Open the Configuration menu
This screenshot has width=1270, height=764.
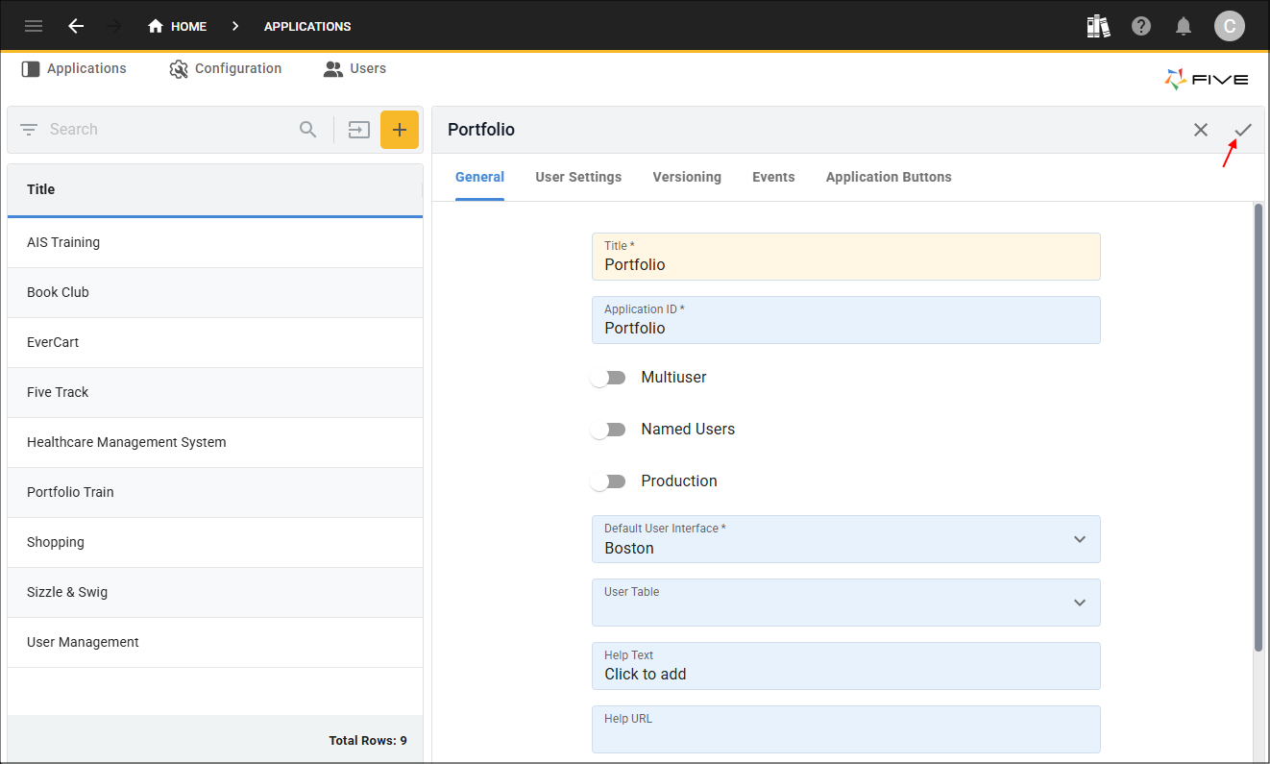(x=226, y=68)
